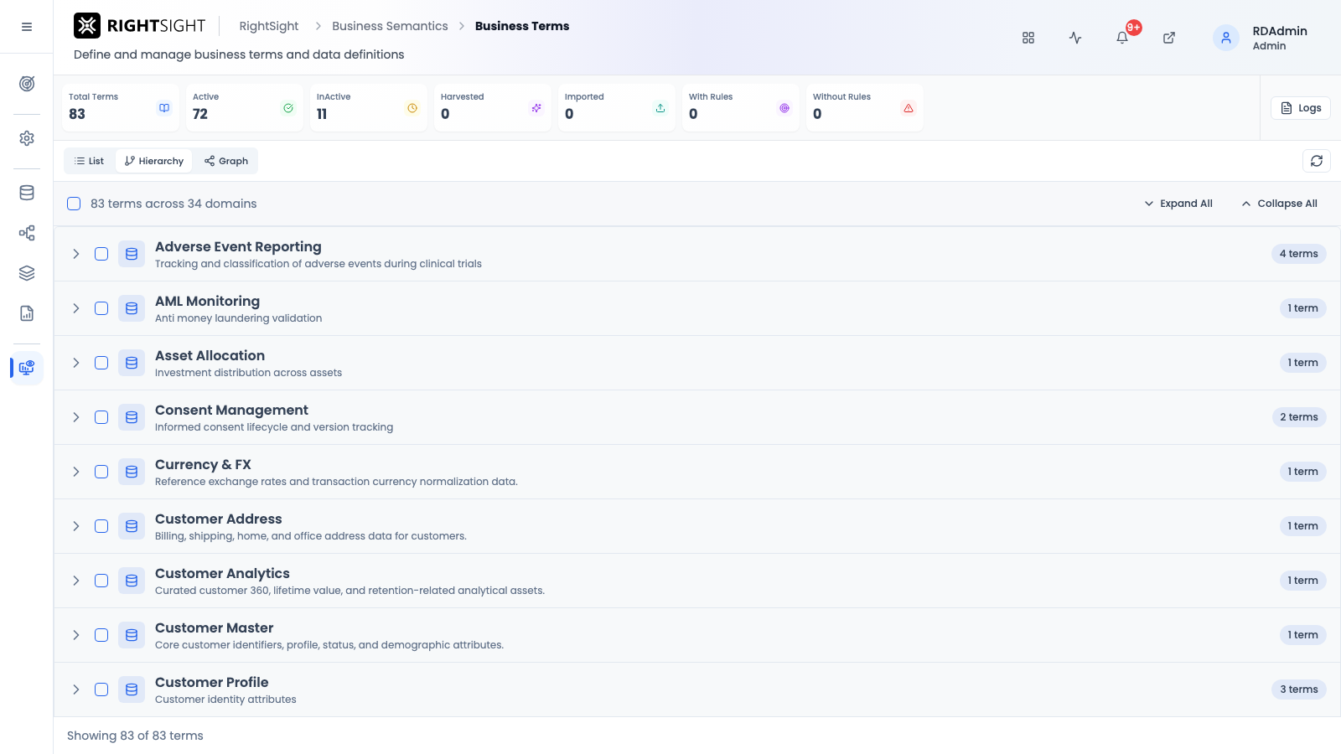
Task: Go to RightSight breadcrumb
Action: pyautogui.click(x=269, y=26)
